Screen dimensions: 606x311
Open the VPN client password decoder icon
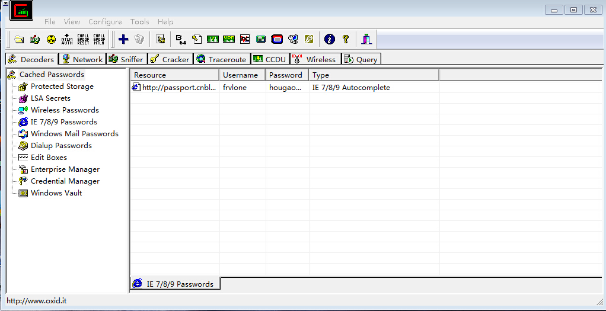[x=229, y=39]
